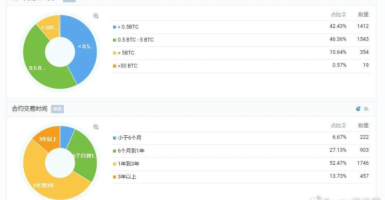Sort trading time table by 占比 column
The width and height of the screenshot is (385, 200).
pyautogui.click(x=338, y=125)
